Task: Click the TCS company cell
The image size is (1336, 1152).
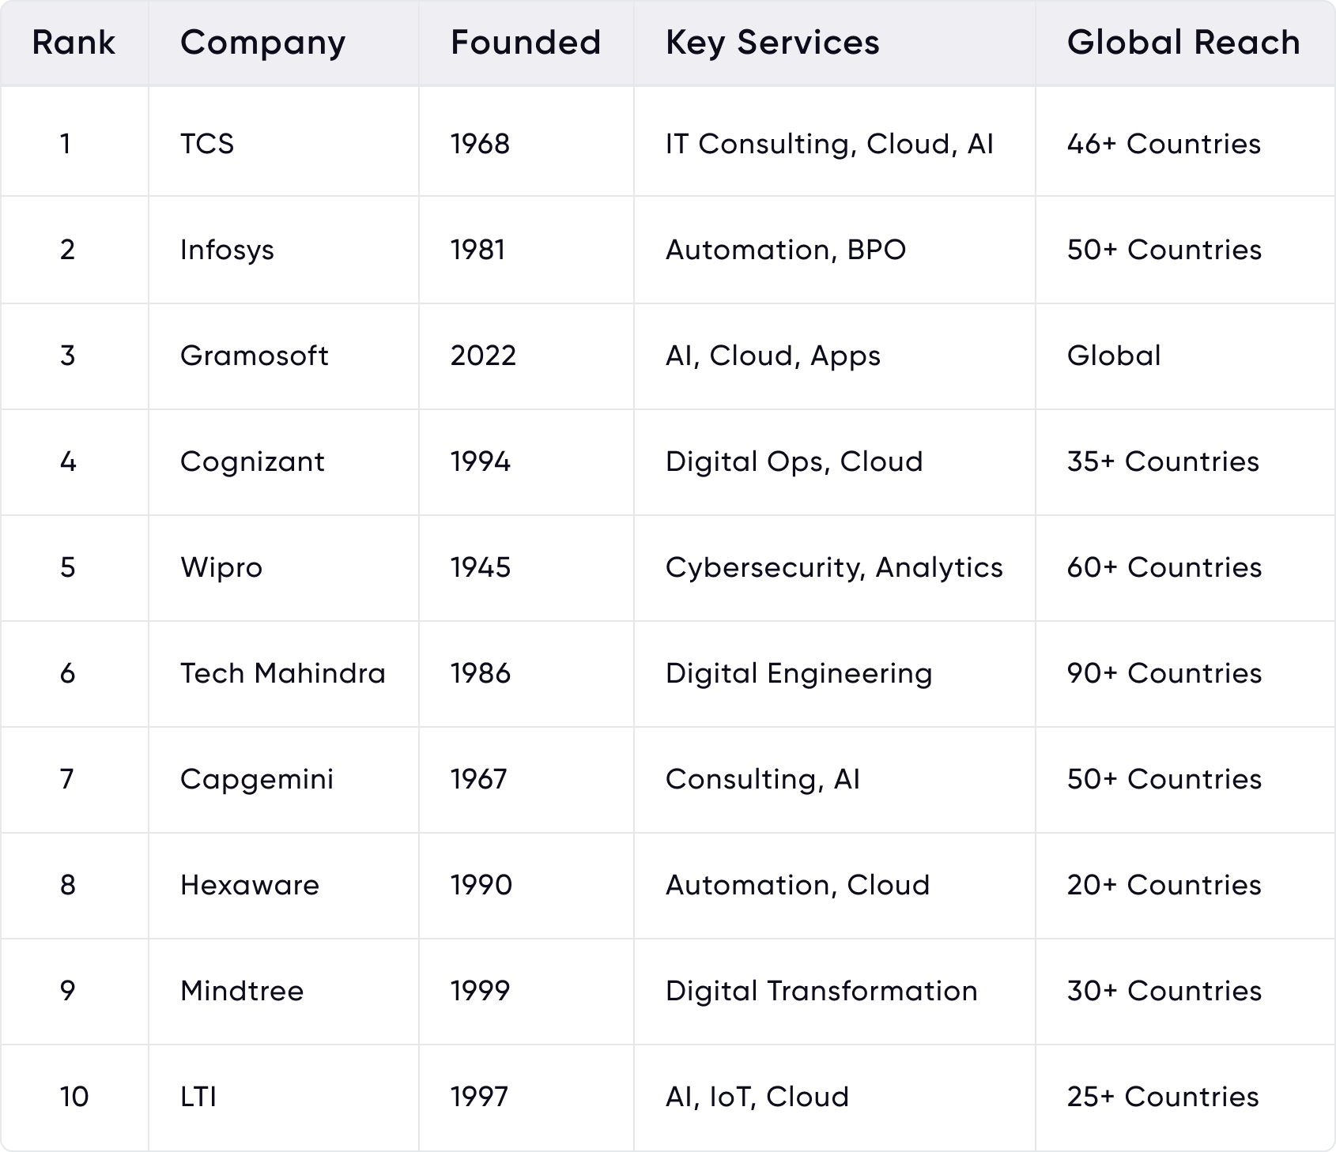Action: point(207,144)
